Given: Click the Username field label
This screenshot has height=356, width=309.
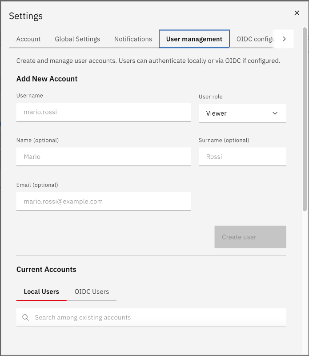Looking at the screenshot, I should click(30, 96).
